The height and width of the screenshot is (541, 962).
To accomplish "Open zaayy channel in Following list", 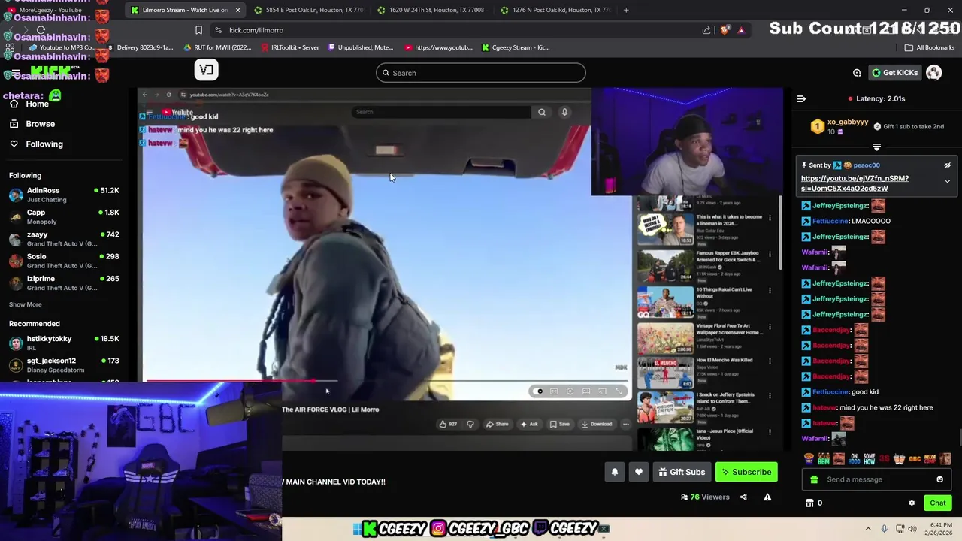I will coord(64,238).
